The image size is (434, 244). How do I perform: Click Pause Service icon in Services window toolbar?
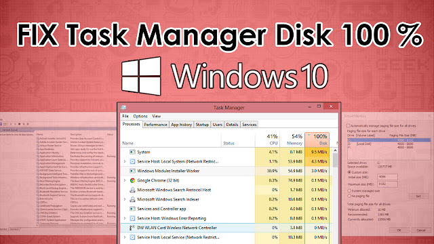click(24, 124)
